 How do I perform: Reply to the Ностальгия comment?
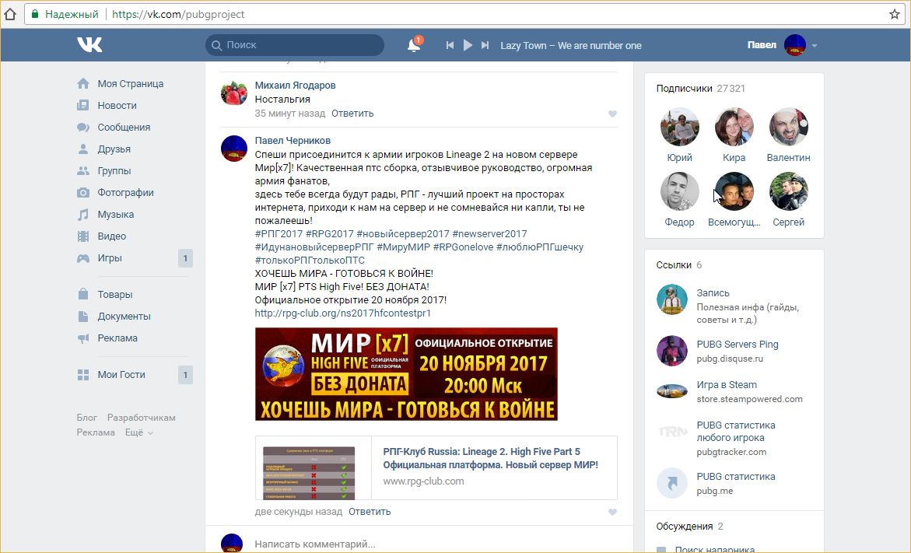[352, 114]
